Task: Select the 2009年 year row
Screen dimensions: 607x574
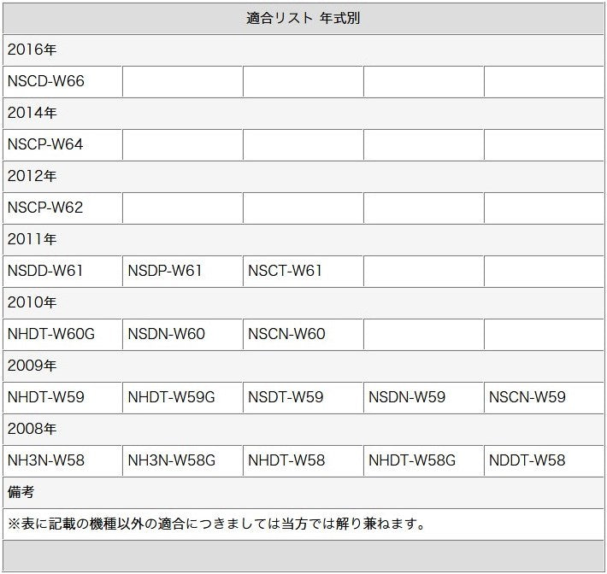Action: (303, 366)
